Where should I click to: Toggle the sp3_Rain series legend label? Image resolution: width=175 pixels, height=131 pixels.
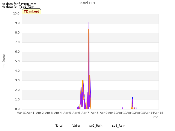click(118, 126)
